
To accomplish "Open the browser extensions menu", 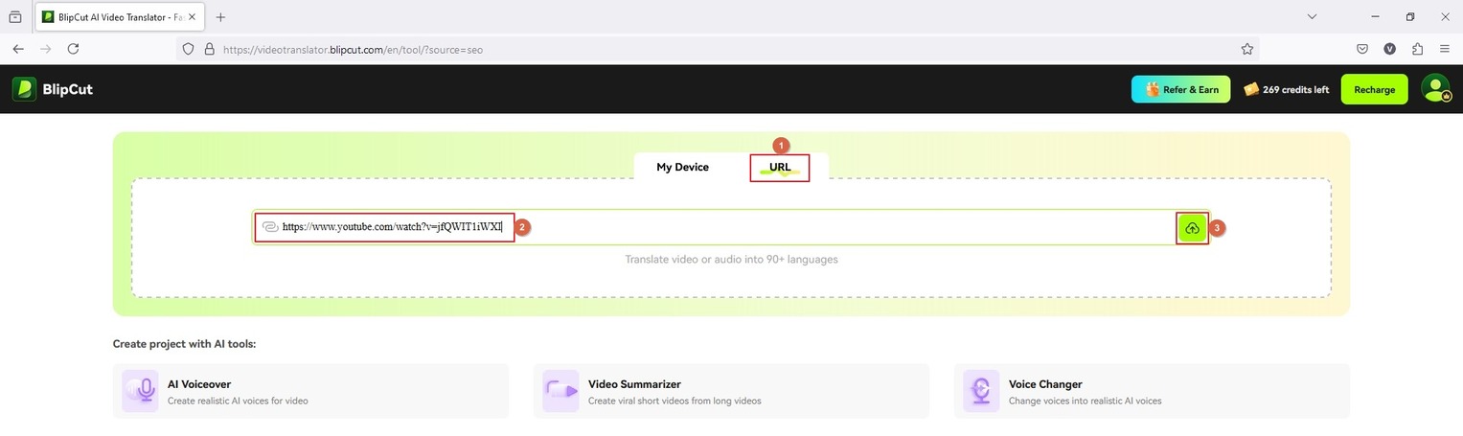I will 1417,49.
